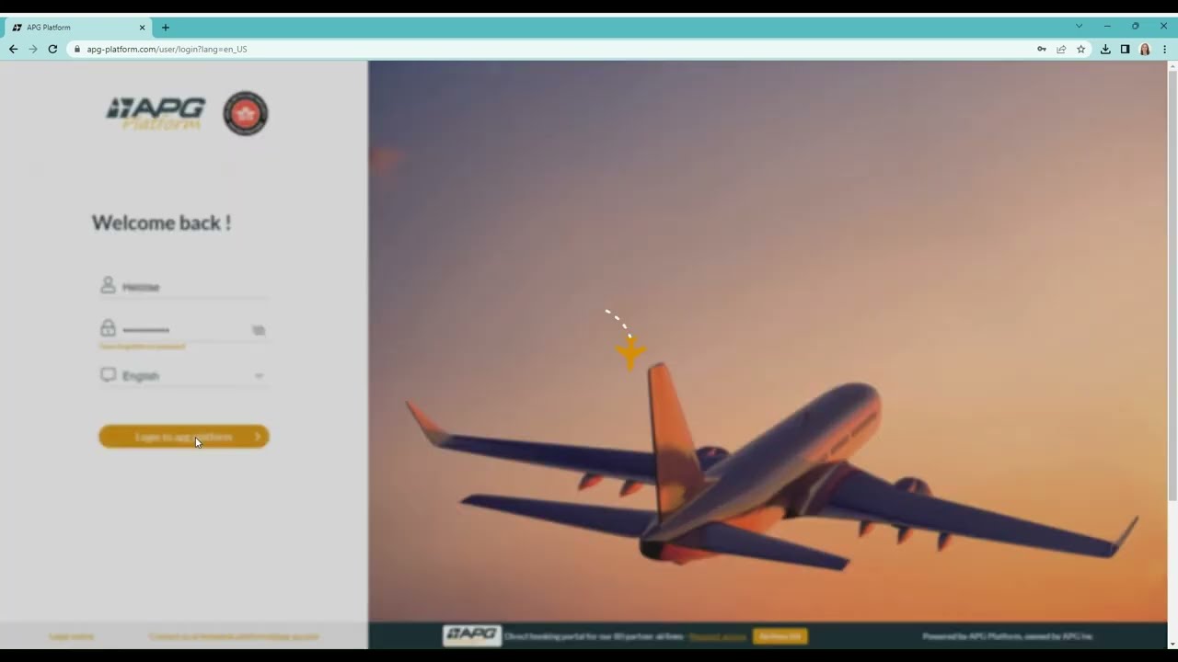This screenshot has width=1178, height=662.
Task: Click the underlined link in footer banner
Action: coord(718,636)
